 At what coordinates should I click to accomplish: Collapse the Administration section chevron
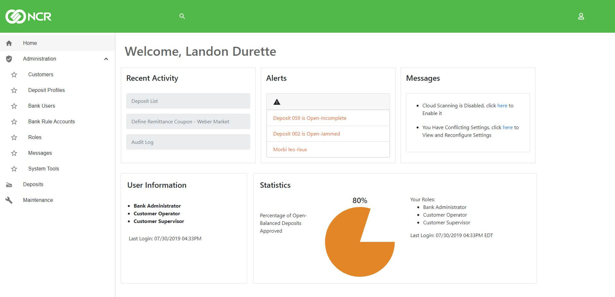click(106, 59)
